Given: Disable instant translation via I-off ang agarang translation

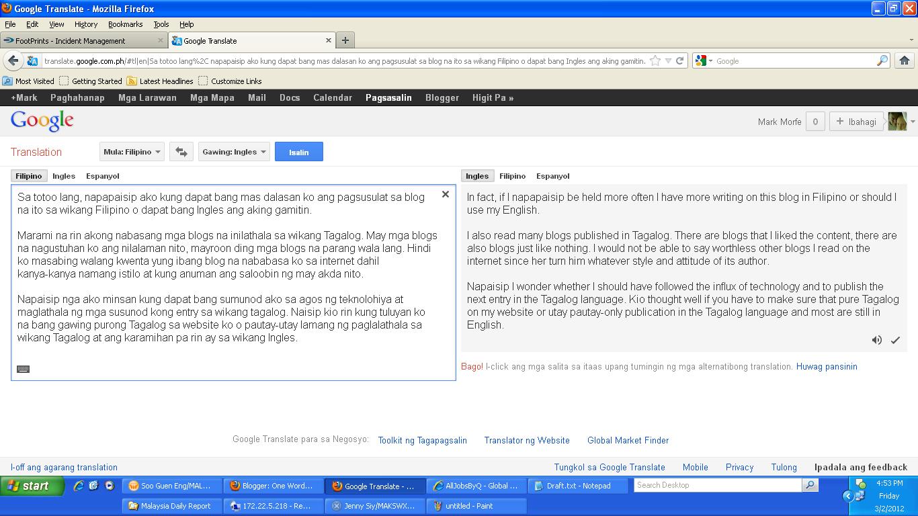Looking at the screenshot, I should click(x=63, y=467).
